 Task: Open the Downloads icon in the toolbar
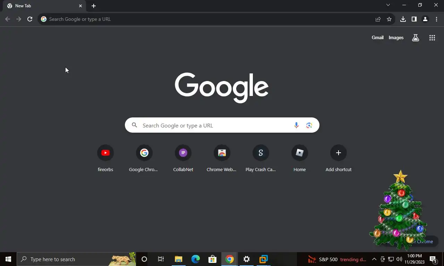(403, 19)
